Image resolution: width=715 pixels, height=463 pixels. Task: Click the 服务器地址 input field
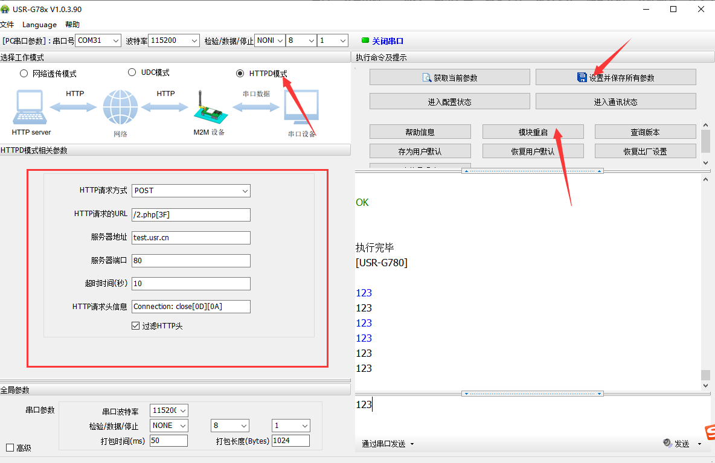[x=191, y=238]
